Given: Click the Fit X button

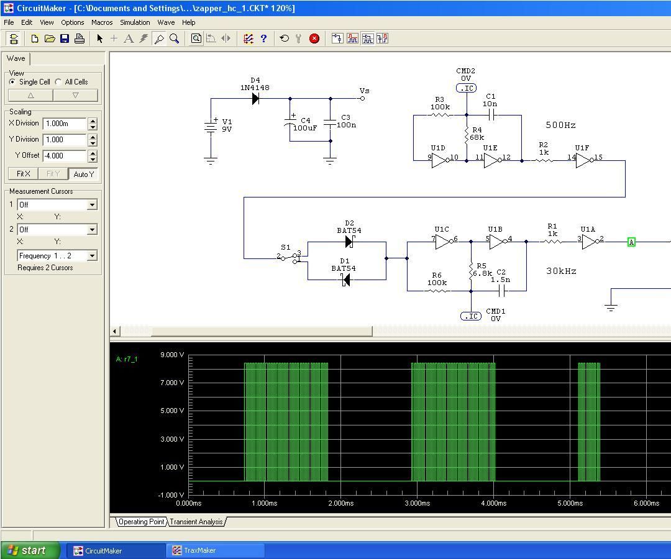Looking at the screenshot, I should (23, 174).
